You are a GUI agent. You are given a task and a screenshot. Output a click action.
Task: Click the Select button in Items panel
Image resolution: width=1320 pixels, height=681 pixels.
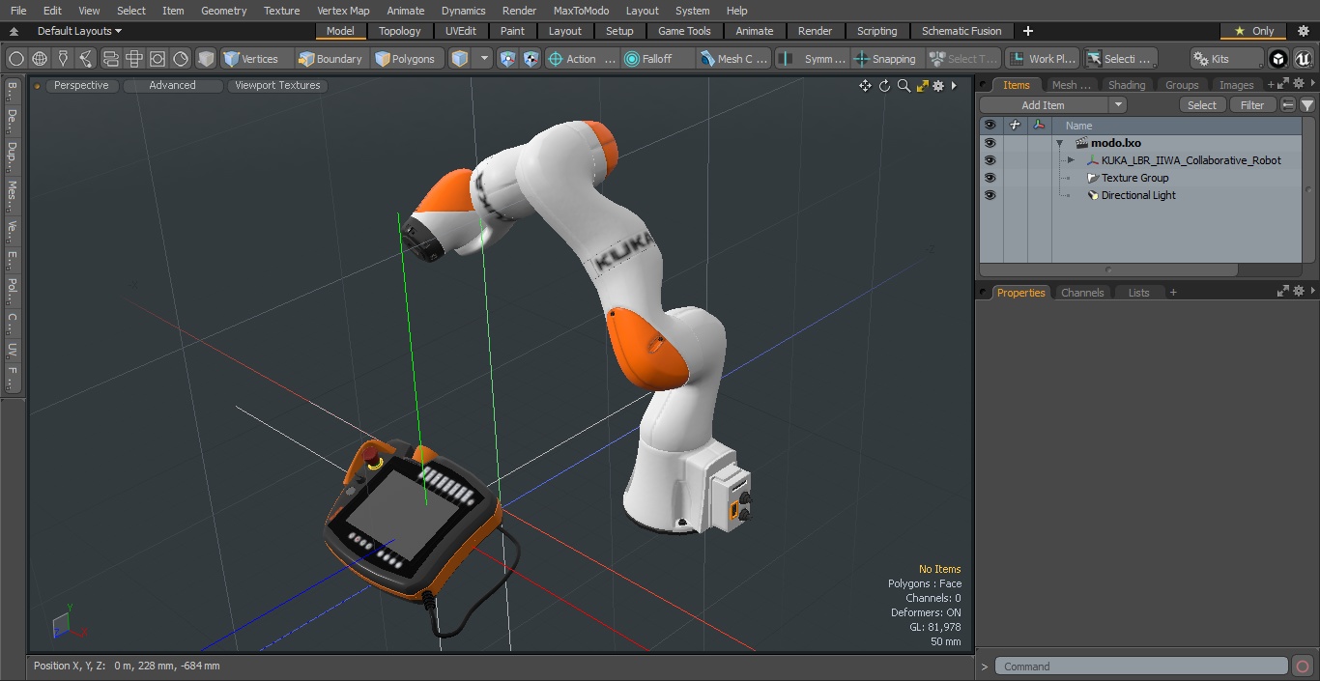pos(1202,105)
